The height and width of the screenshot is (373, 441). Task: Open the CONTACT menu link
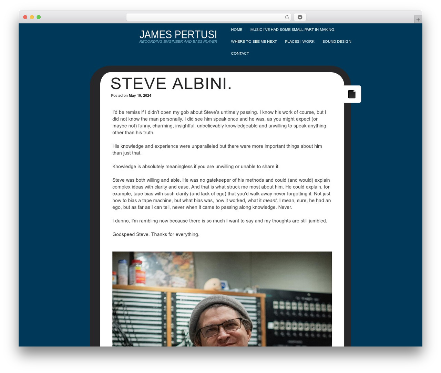click(x=240, y=54)
